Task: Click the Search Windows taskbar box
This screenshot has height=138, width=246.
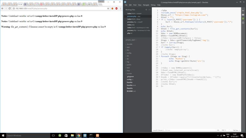Action: (x=28, y=136)
